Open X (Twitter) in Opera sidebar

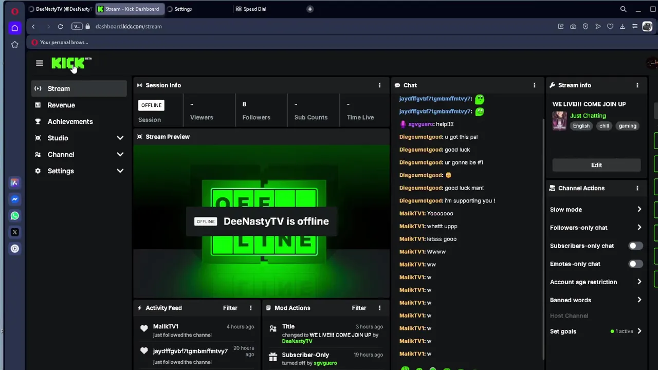[15, 232]
